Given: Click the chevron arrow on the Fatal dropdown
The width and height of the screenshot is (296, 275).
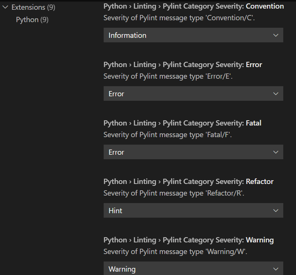Looking at the screenshot, I should (276, 152).
